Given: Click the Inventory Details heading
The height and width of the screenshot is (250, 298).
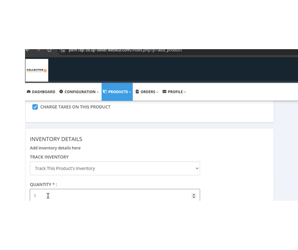Looking at the screenshot, I should (x=56, y=139).
